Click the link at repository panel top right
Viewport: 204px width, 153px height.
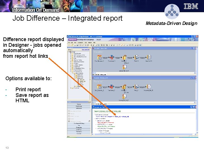(x=86, y=50)
